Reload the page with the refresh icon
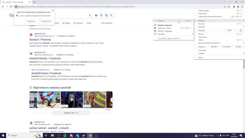The width and height of the screenshot is (245, 138). pos(11,7)
